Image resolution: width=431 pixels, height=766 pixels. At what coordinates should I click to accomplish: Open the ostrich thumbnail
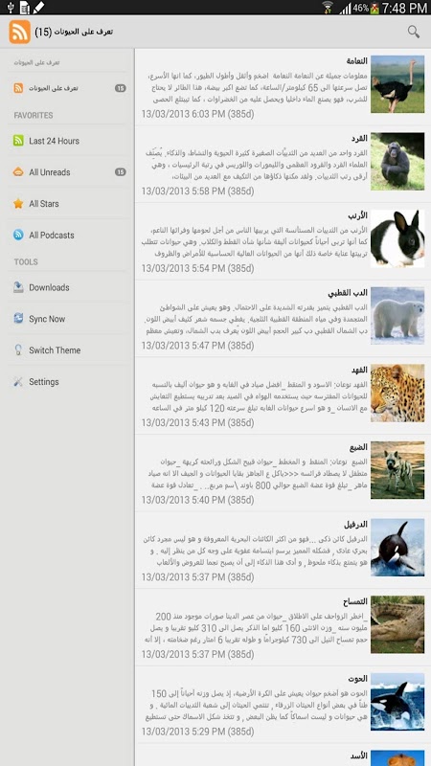point(397,84)
